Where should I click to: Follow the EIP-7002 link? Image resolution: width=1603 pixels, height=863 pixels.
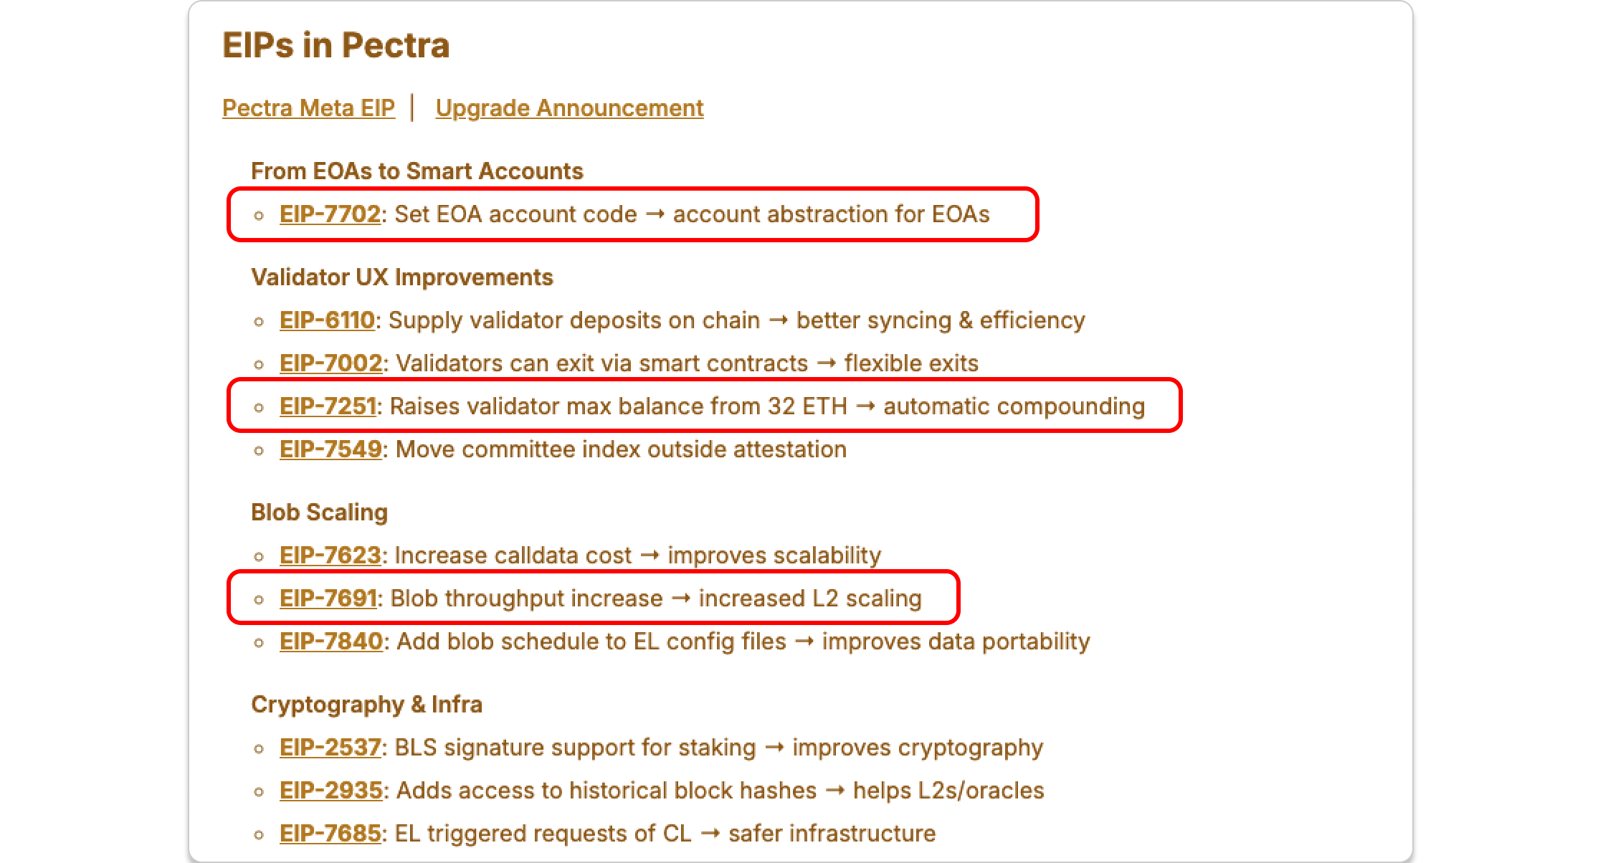(x=330, y=363)
